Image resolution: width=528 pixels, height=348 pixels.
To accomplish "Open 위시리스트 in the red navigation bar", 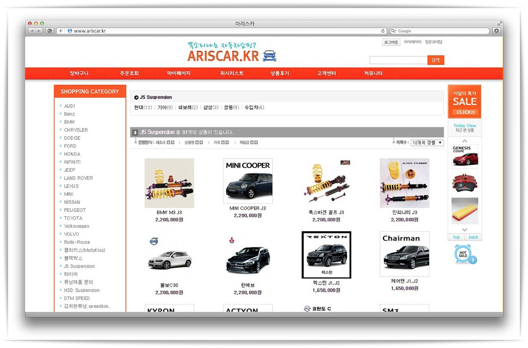I will click(232, 73).
